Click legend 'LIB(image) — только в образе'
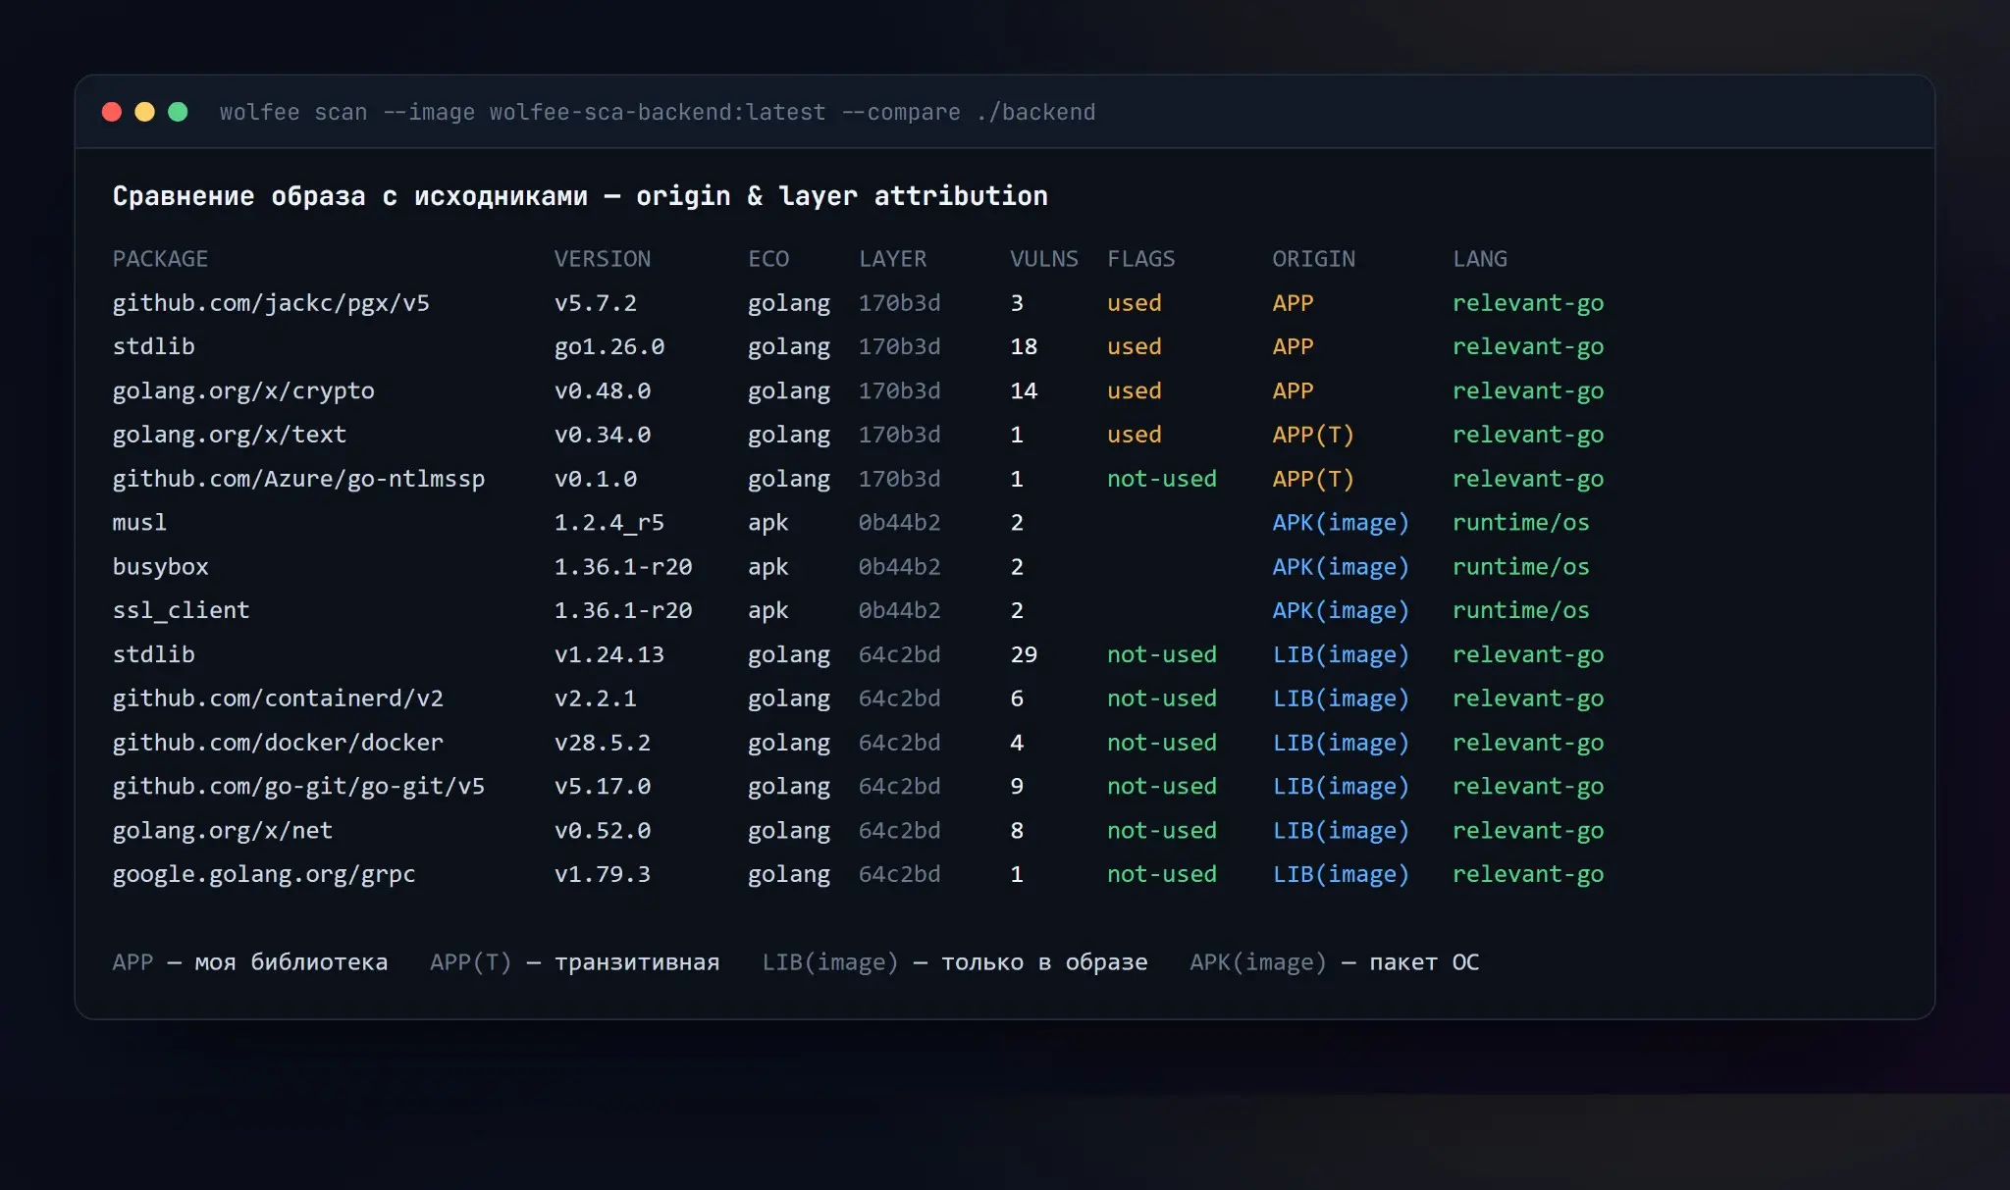 [955, 962]
